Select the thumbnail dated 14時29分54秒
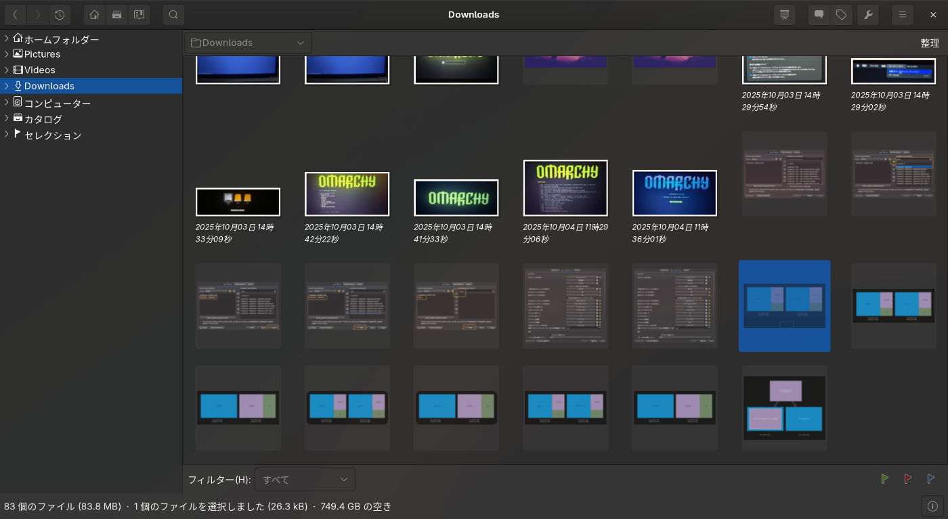 pos(784,70)
